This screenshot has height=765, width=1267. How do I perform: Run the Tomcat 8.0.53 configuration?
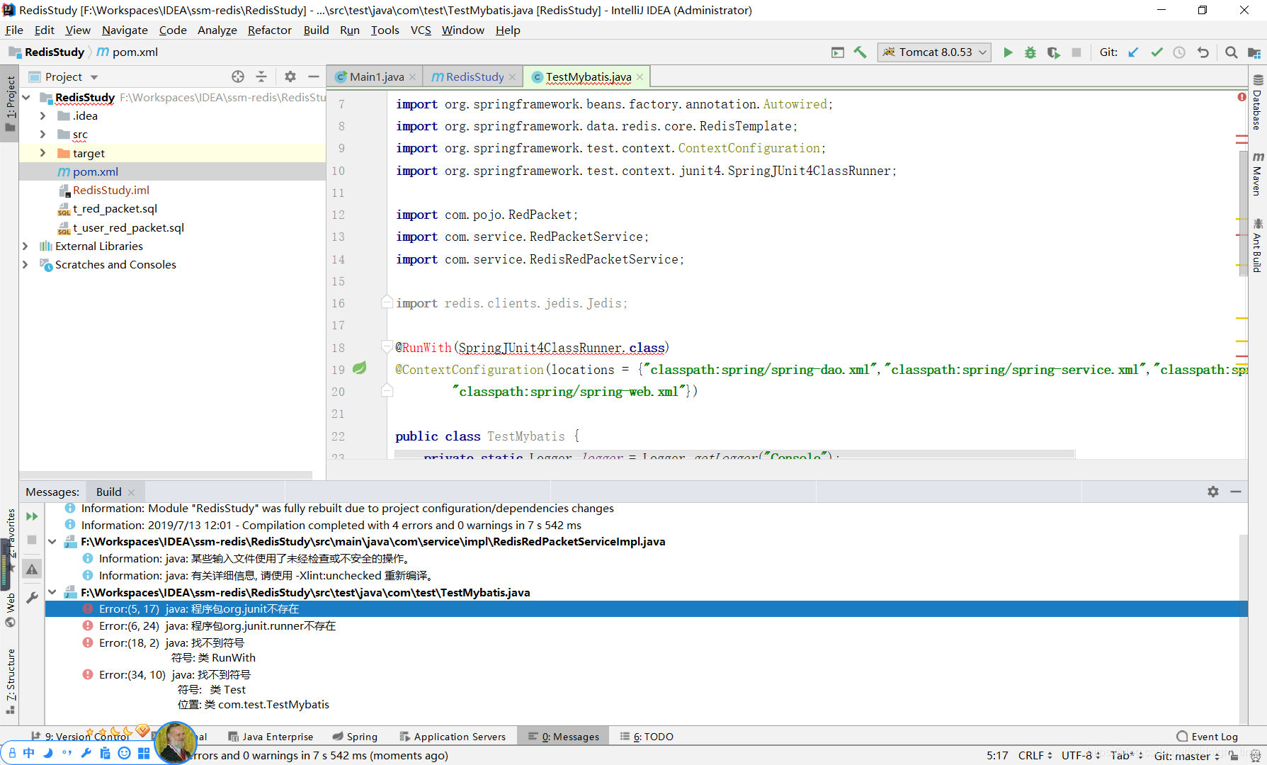[x=1008, y=52]
